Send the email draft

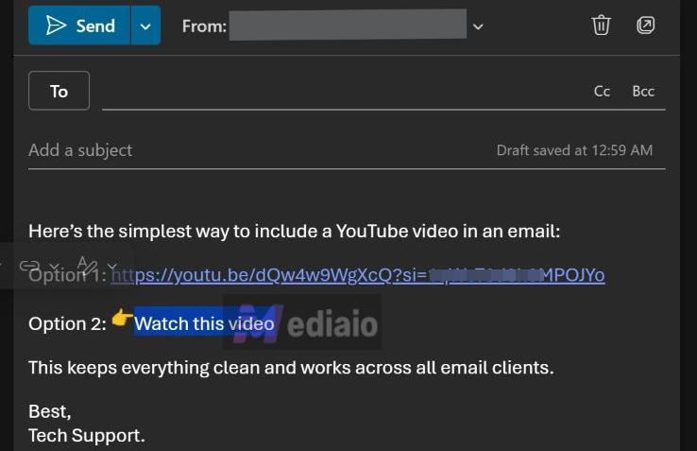79,26
